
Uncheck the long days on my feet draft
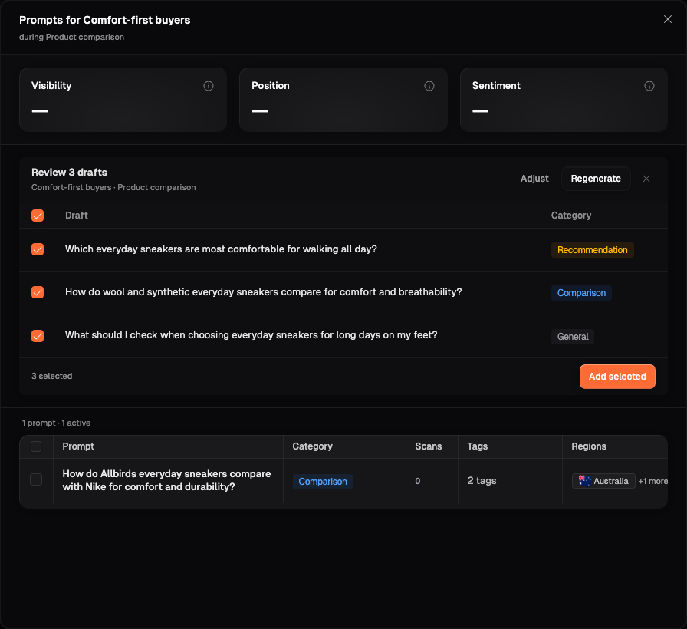38,336
